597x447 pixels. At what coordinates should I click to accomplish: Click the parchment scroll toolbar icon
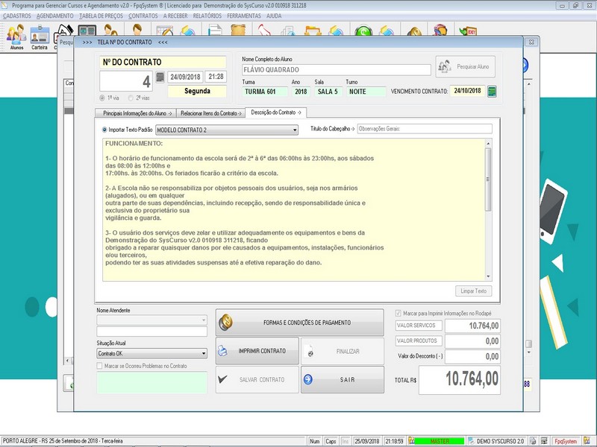pyautogui.click(x=238, y=31)
